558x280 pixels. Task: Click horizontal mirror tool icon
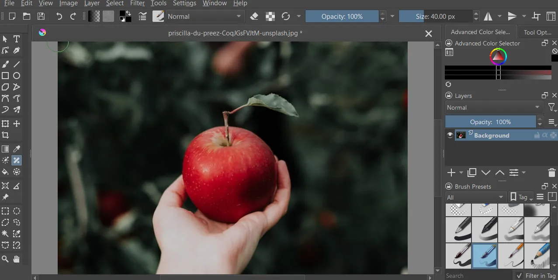click(488, 17)
